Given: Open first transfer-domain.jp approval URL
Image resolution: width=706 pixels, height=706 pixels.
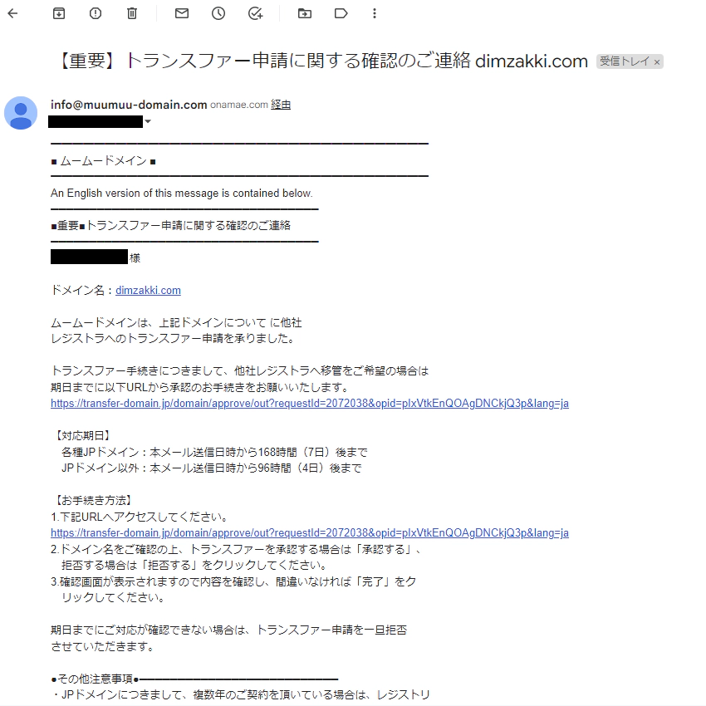Looking at the screenshot, I should coord(309,404).
